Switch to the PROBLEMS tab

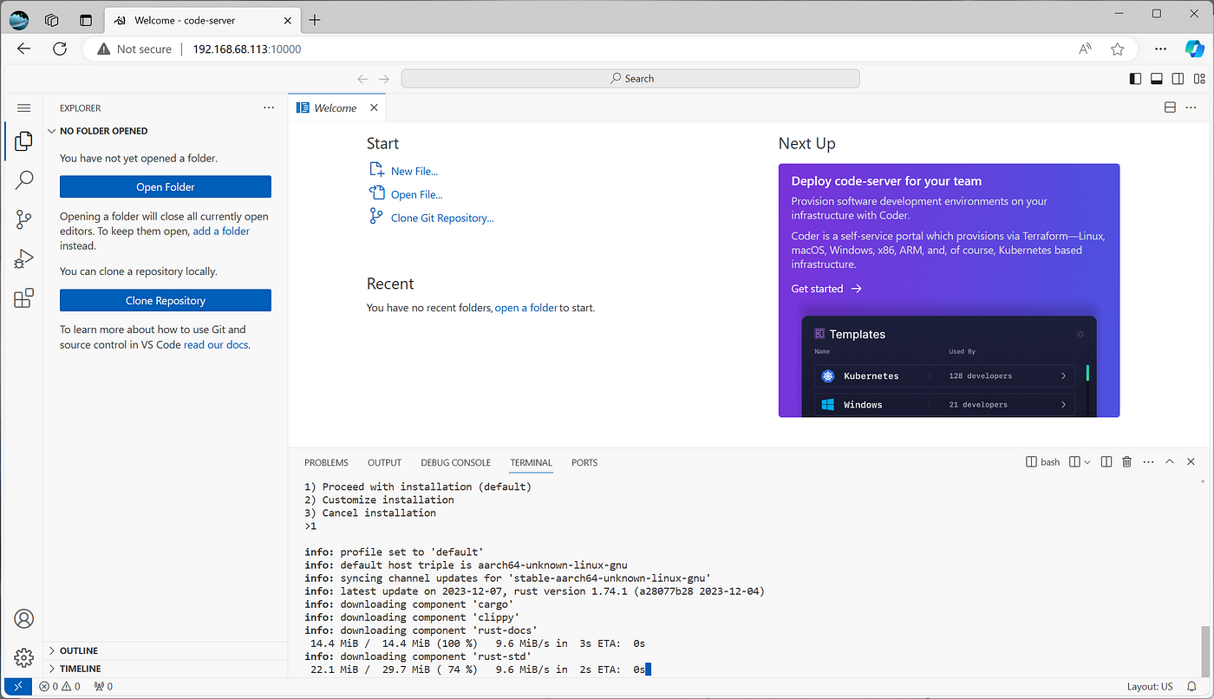pyautogui.click(x=326, y=462)
